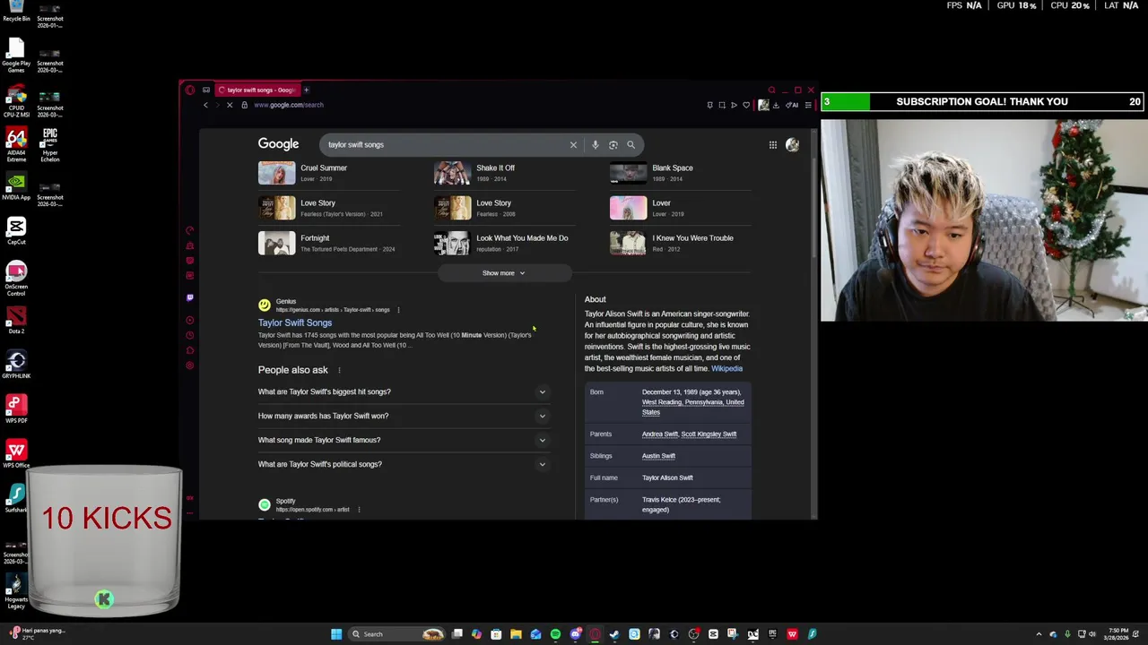Go back with browser back arrow
This screenshot has width=1148, height=645.
[x=205, y=105]
